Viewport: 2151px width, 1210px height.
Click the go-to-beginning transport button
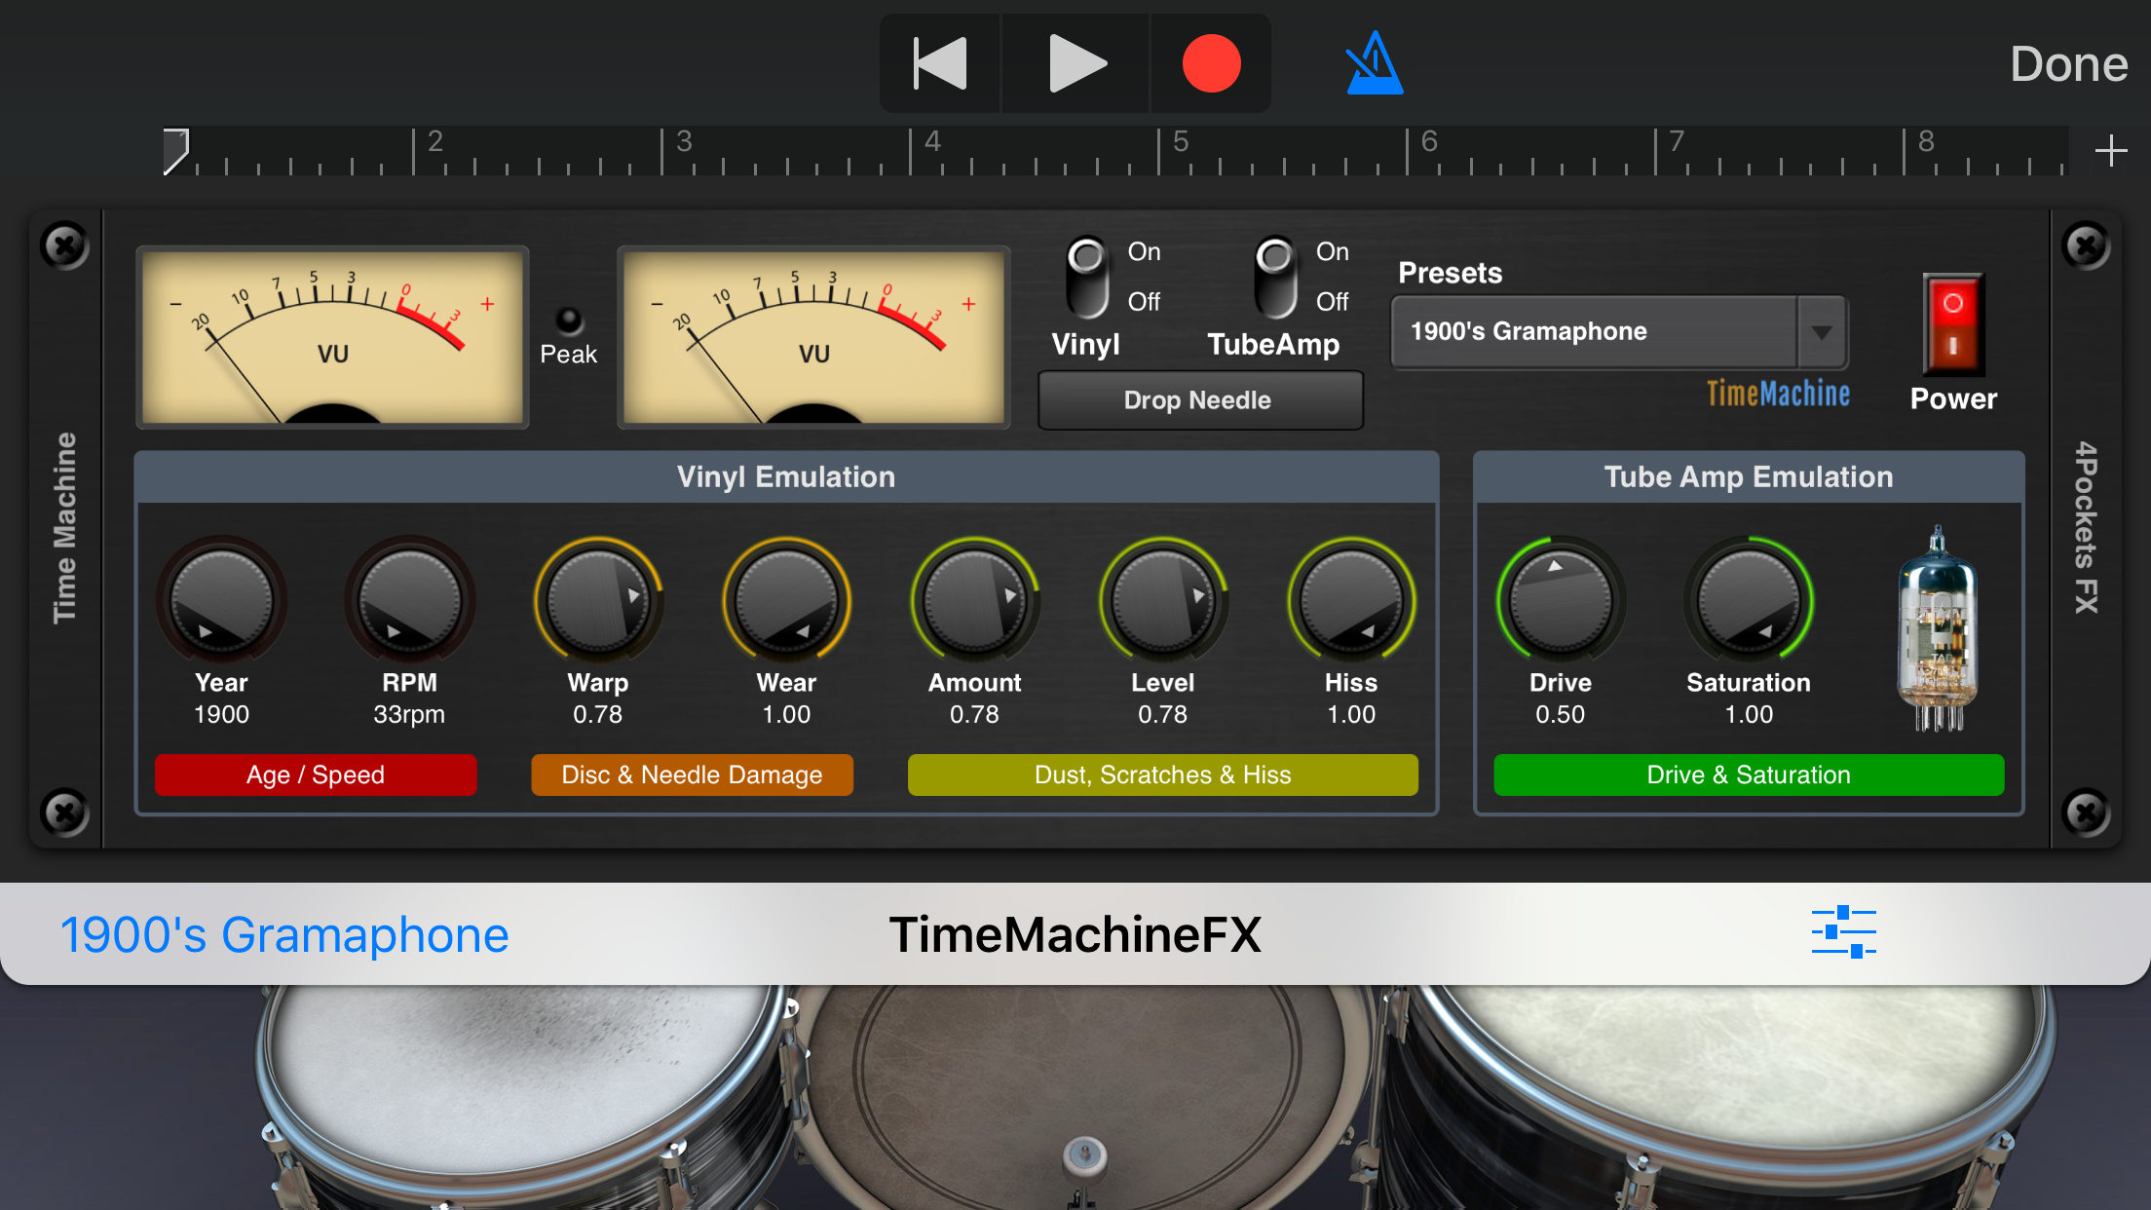point(940,64)
